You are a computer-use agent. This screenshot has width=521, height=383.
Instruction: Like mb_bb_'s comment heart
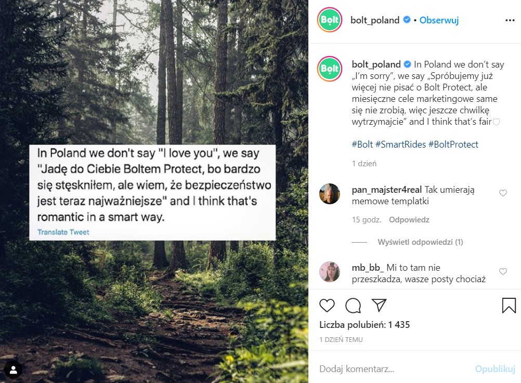[x=503, y=272]
